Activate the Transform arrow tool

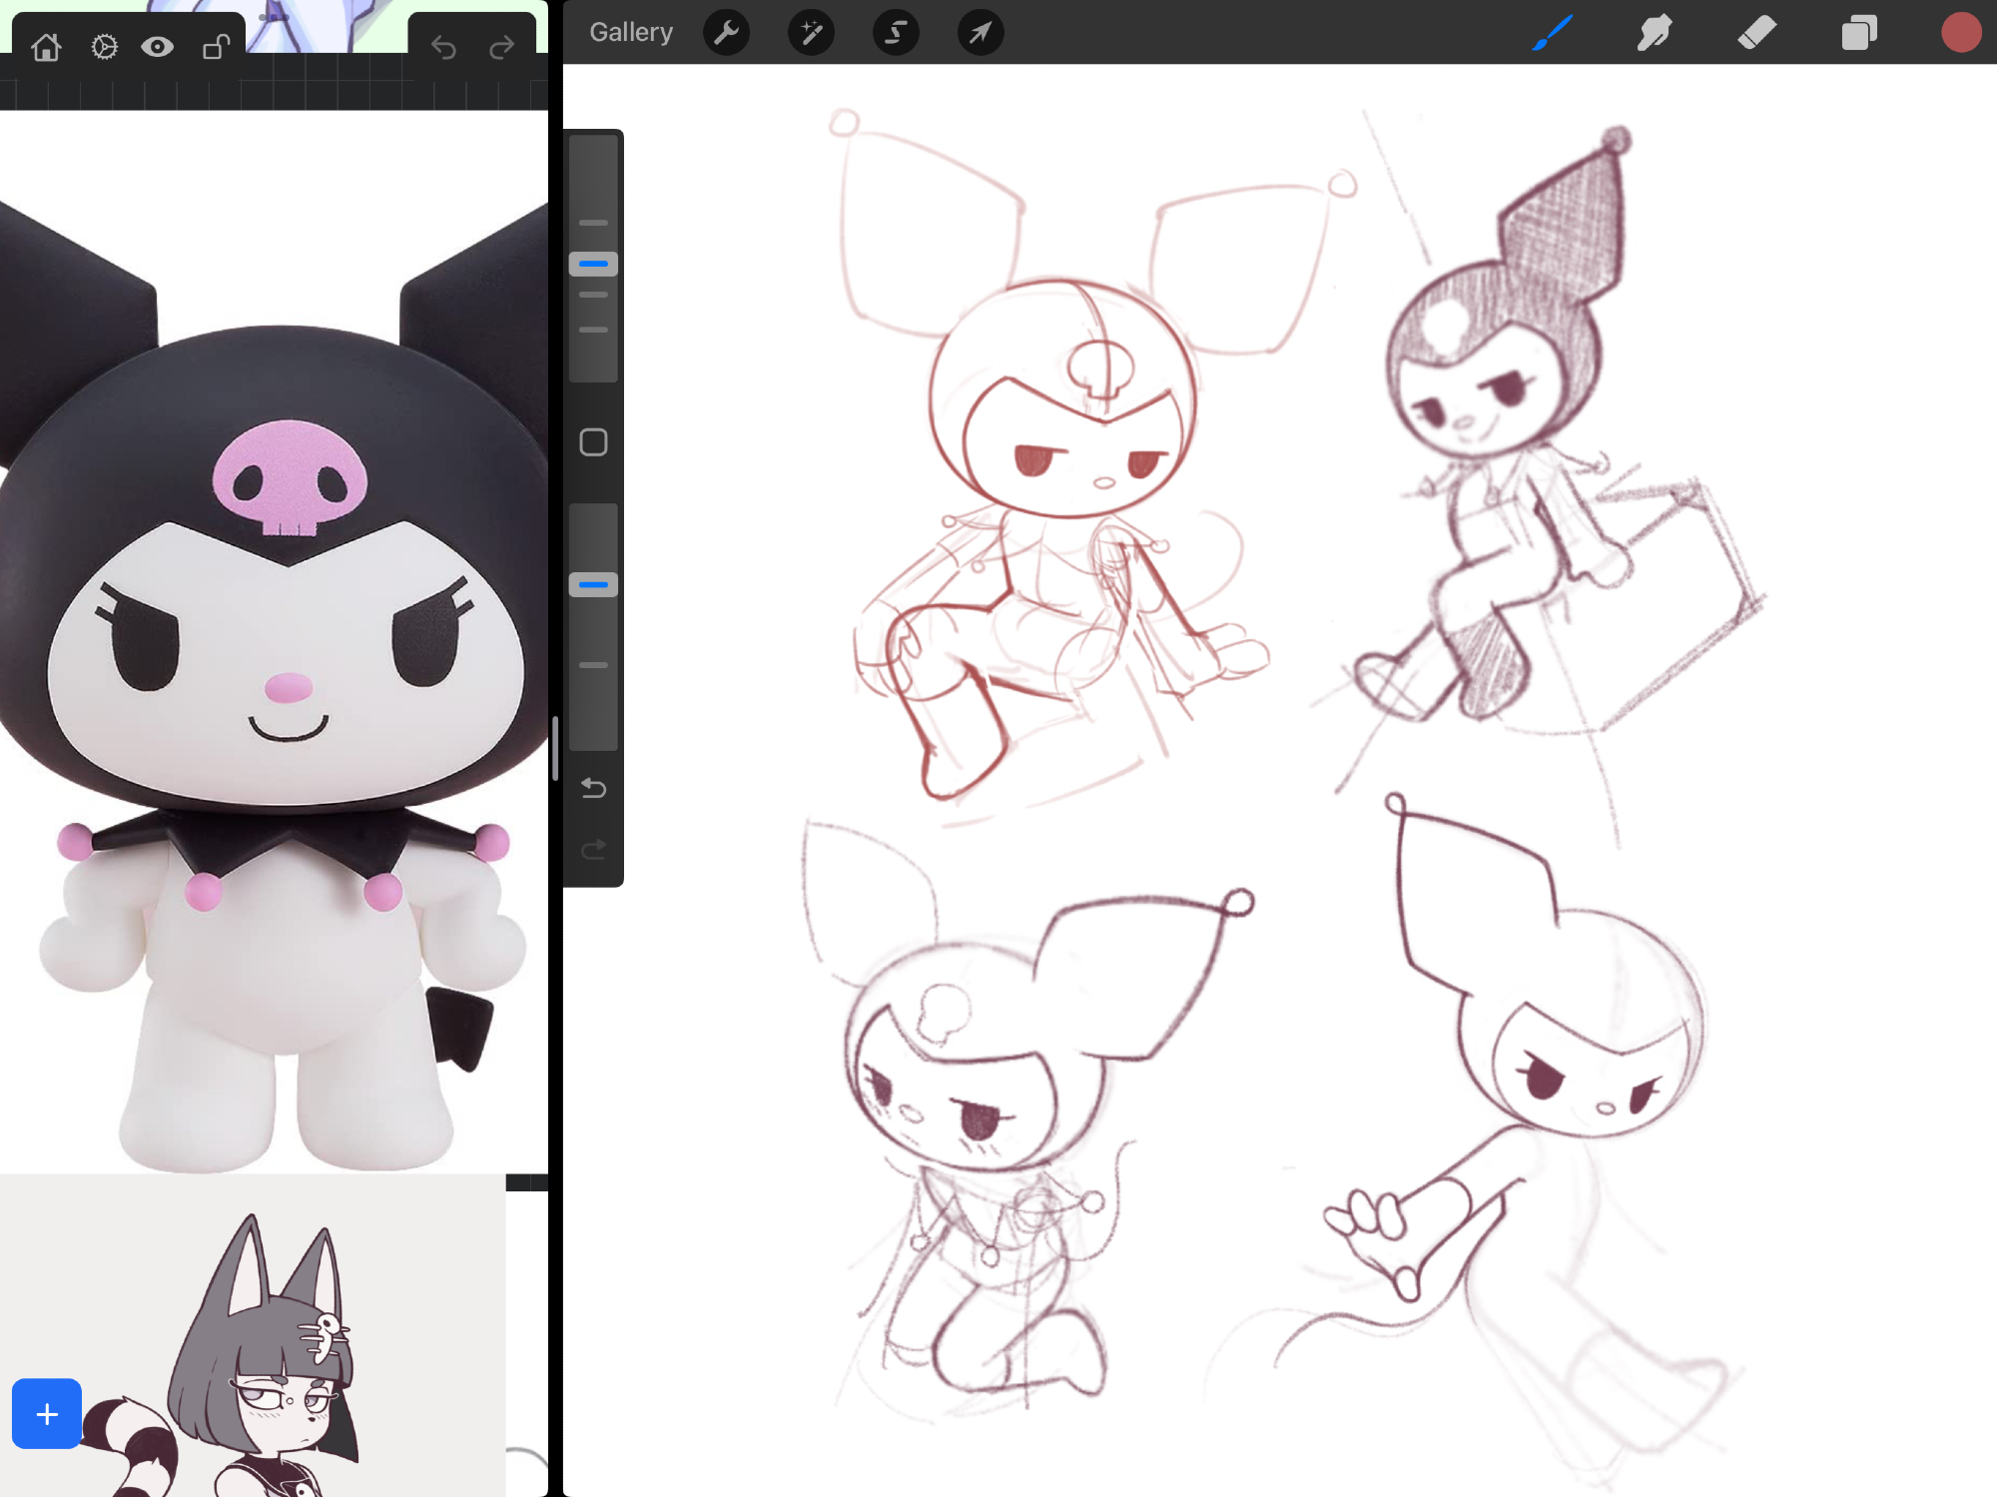click(981, 33)
